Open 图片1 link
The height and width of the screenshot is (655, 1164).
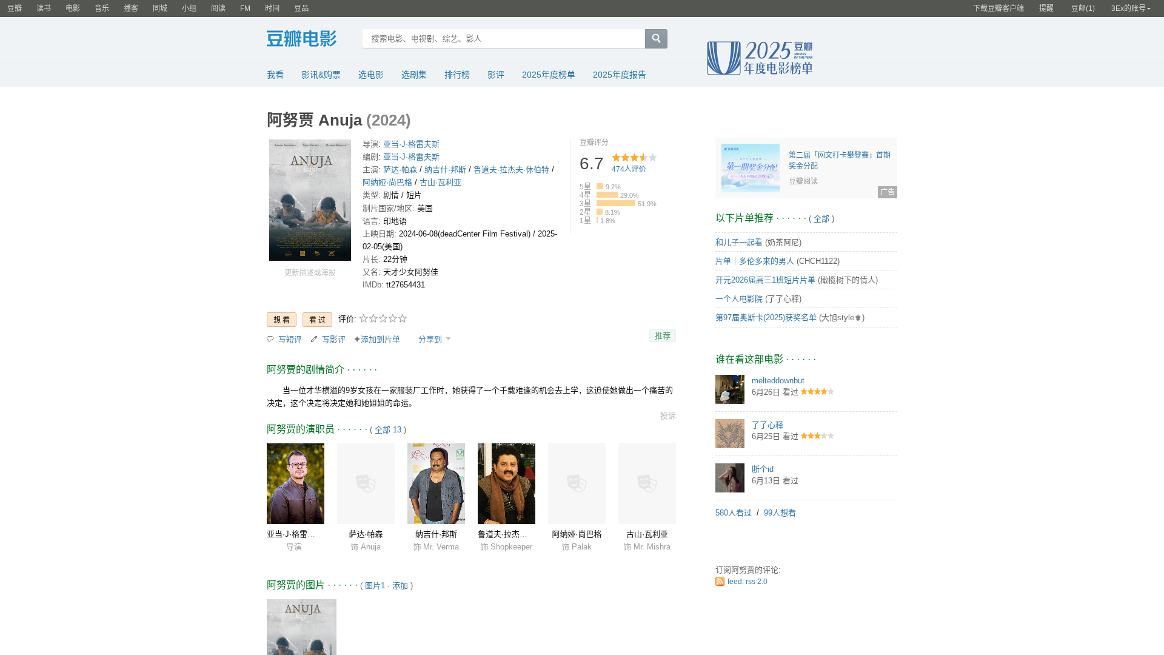click(x=375, y=586)
